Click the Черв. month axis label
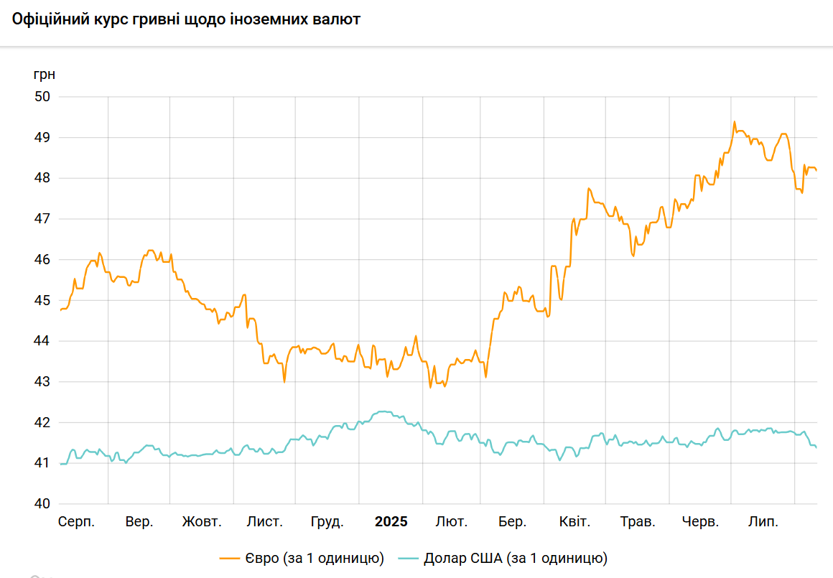This screenshot has width=833, height=578. 700,522
